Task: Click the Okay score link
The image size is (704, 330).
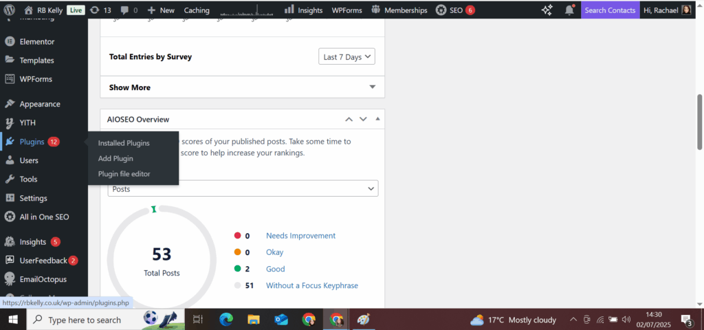Action: click(x=275, y=252)
